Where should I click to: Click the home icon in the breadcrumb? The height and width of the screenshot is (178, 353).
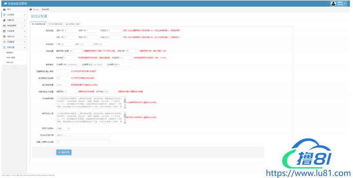pyautogui.click(x=31, y=9)
